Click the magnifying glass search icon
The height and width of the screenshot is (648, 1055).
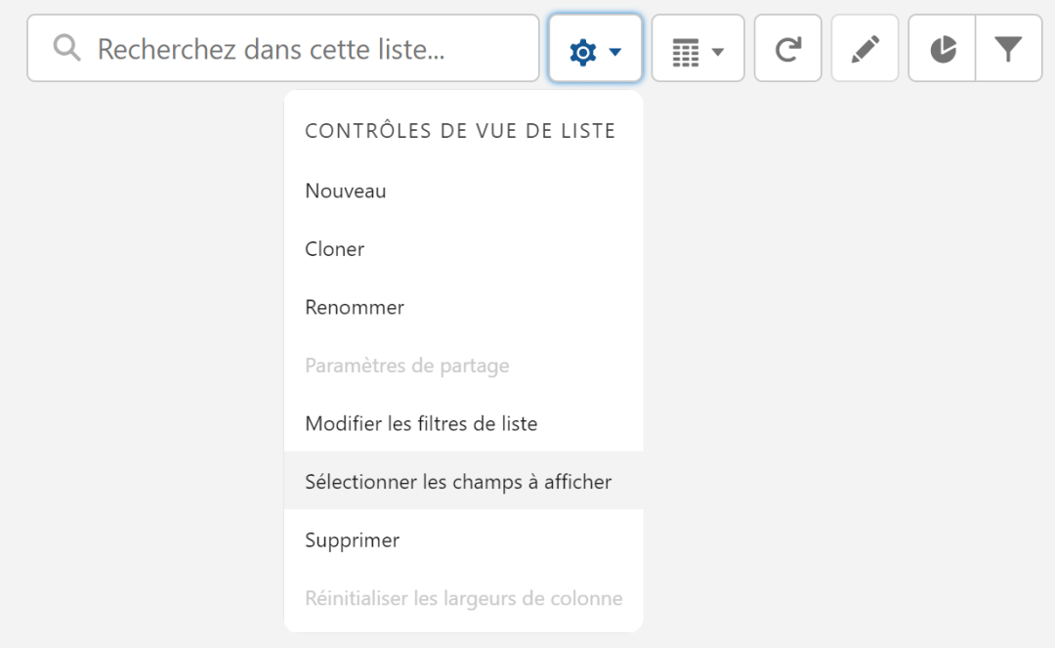[x=66, y=49]
